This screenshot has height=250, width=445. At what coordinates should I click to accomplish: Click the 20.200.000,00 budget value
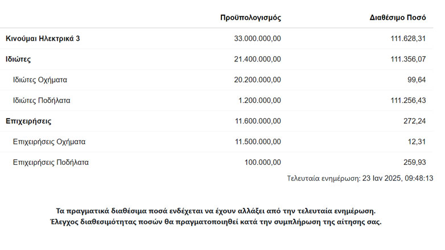point(257,80)
